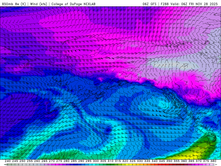Select the 310 value on the color scale
Screen dimensions: 221x166
click(x=110, y=161)
